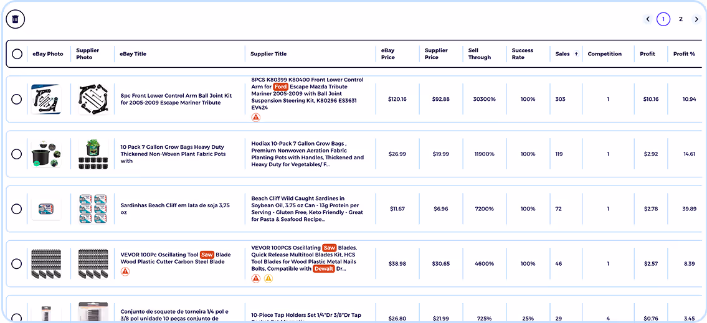This screenshot has height=323, width=707.
Task: Sort by Success Rate column header
Action: click(x=523, y=54)
